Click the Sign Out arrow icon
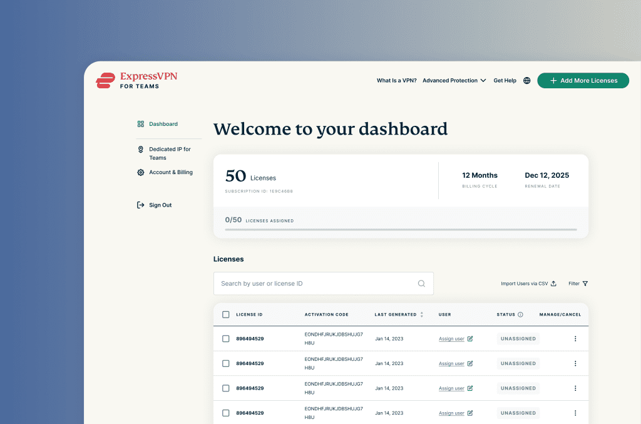This screenshot has width=641, height=424. [x=140, y=205]
